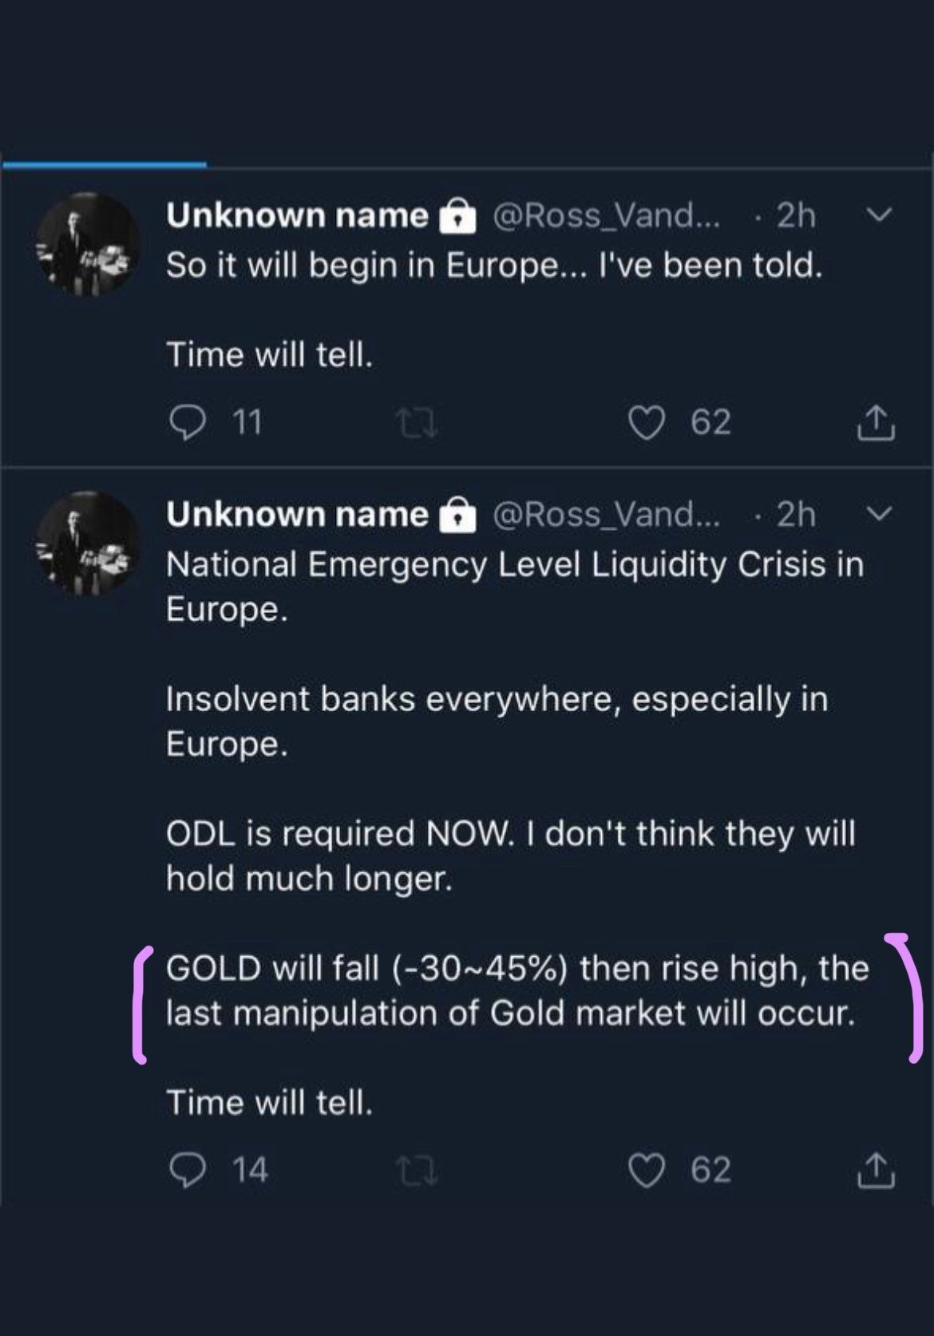Open options chevron on first tweet
The image size is (934, 1336).
(x=878, y=215)
